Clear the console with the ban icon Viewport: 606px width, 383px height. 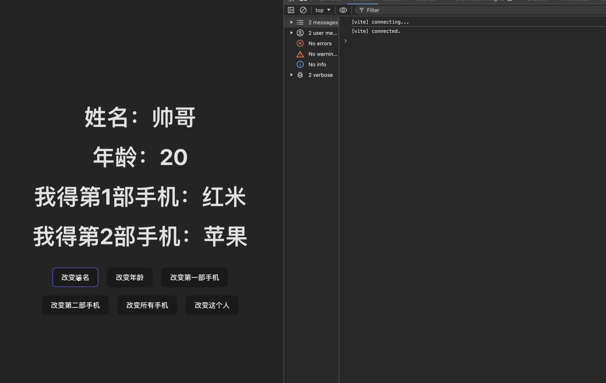tap(303, 10)
